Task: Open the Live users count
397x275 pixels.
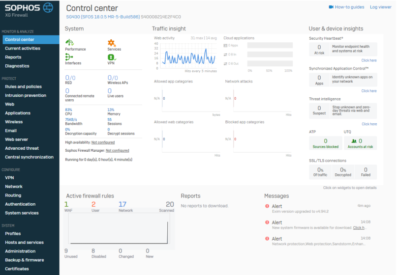Action: point(109,91)
